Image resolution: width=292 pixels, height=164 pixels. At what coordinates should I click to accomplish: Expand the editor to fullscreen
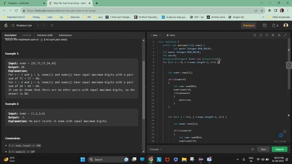point(285,35)
